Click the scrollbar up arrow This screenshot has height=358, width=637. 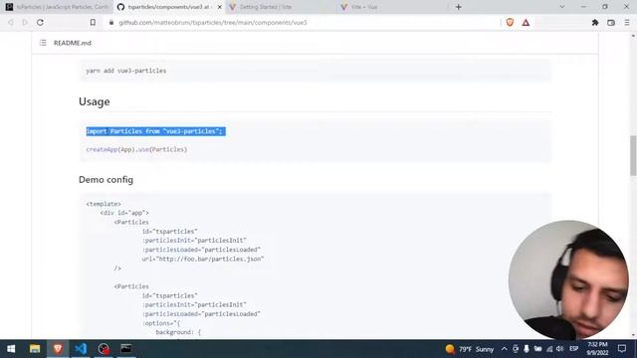tap(633, 36)
